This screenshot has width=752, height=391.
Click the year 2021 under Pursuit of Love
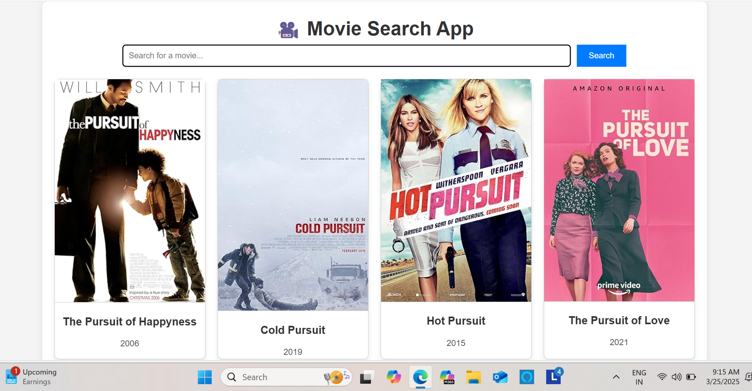click(x=619, y=342)
